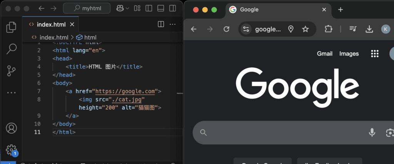Go forward in VS Code navigation
This screenshot has height=164, width=394.
[53, 8]
